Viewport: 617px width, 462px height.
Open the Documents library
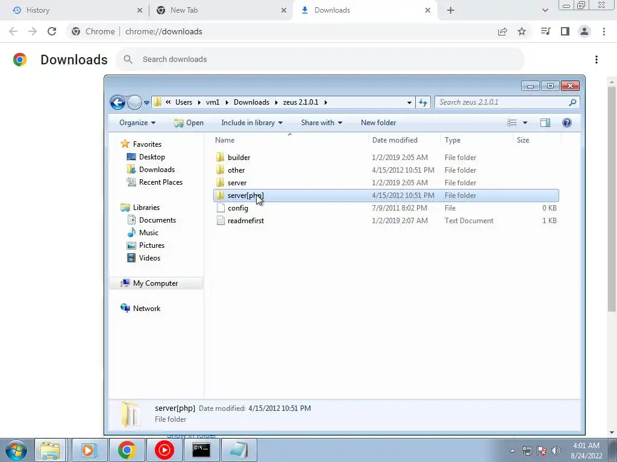[x=157, y=220]
